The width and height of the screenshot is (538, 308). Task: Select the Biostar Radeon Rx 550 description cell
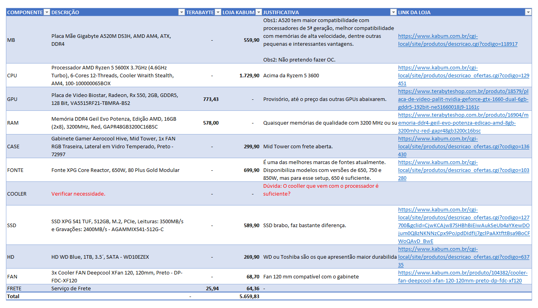click(118, 99)
